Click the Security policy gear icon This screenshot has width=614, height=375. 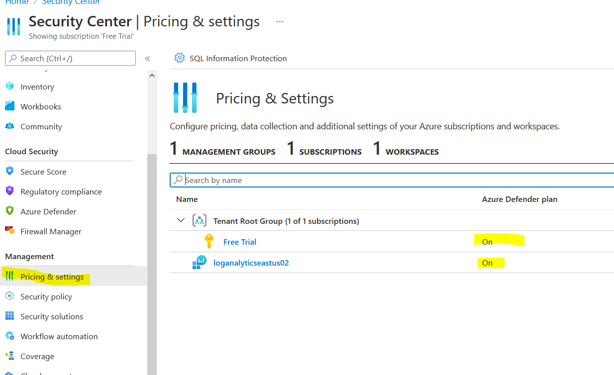click(9, 296)
